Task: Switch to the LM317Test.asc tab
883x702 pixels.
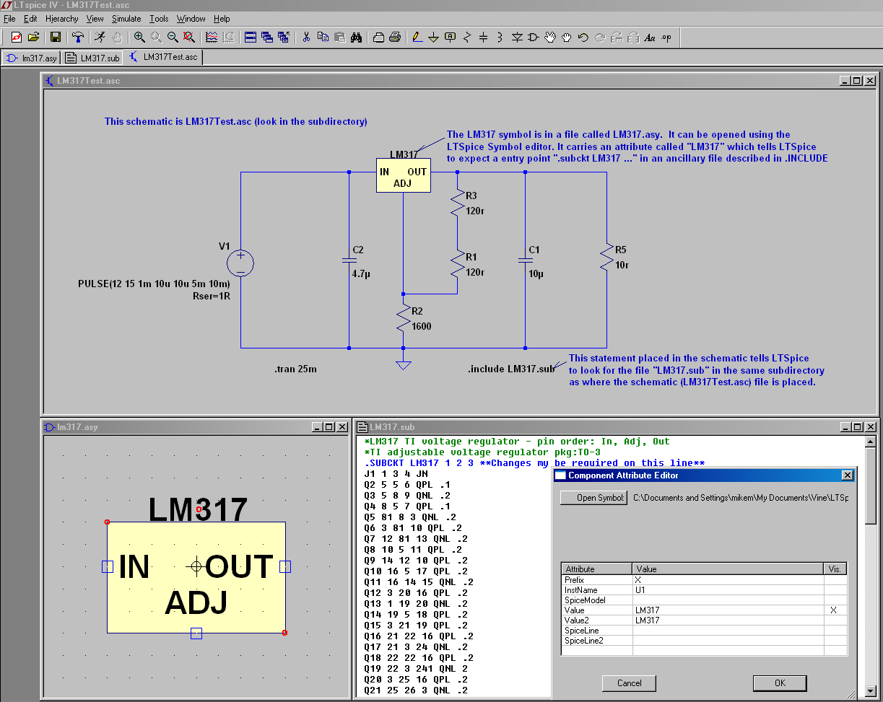Action: click(x=163, y=58)
